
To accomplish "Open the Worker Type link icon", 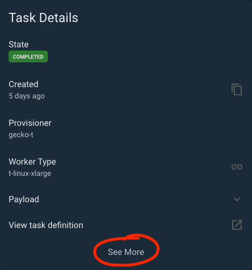I will 237,167.
